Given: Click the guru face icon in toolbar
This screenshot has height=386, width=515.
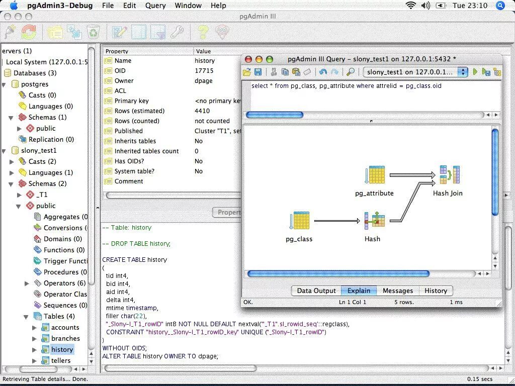Looking at the screenshot, I should (x=222, y=32).
